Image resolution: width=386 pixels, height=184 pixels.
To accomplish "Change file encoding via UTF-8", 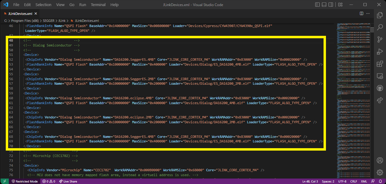I will (342, 181).
